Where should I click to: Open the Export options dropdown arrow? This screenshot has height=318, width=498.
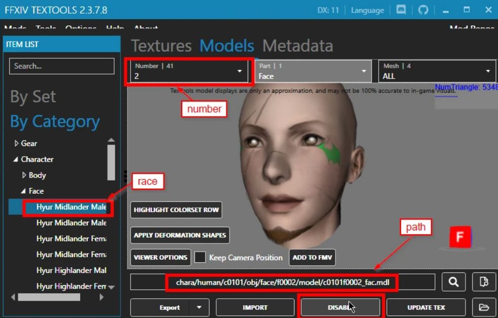point(199,307)
